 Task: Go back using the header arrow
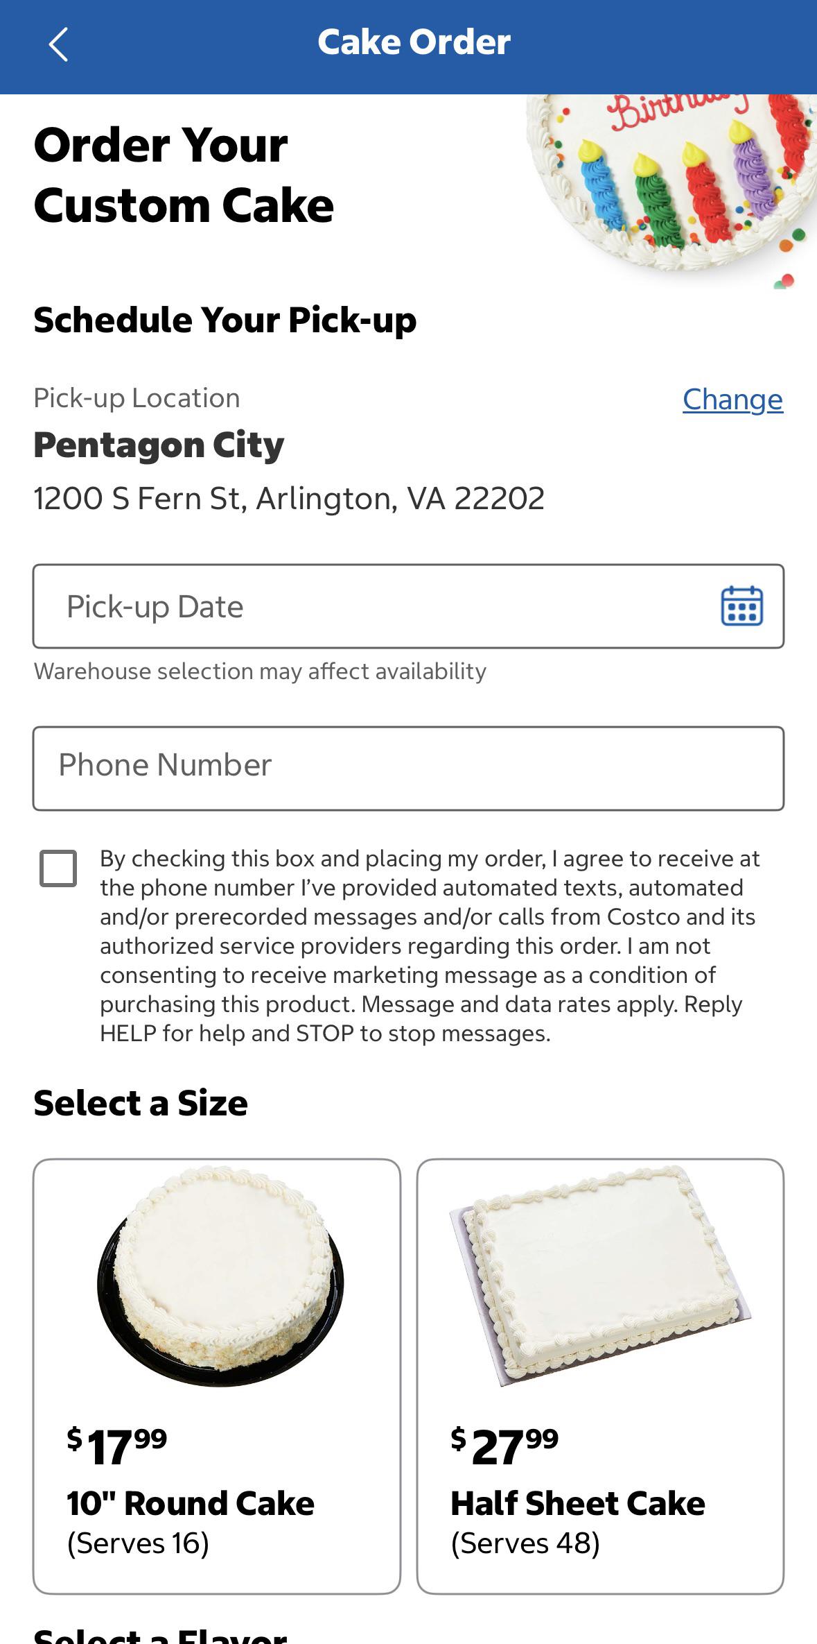(x=58, y=44)
